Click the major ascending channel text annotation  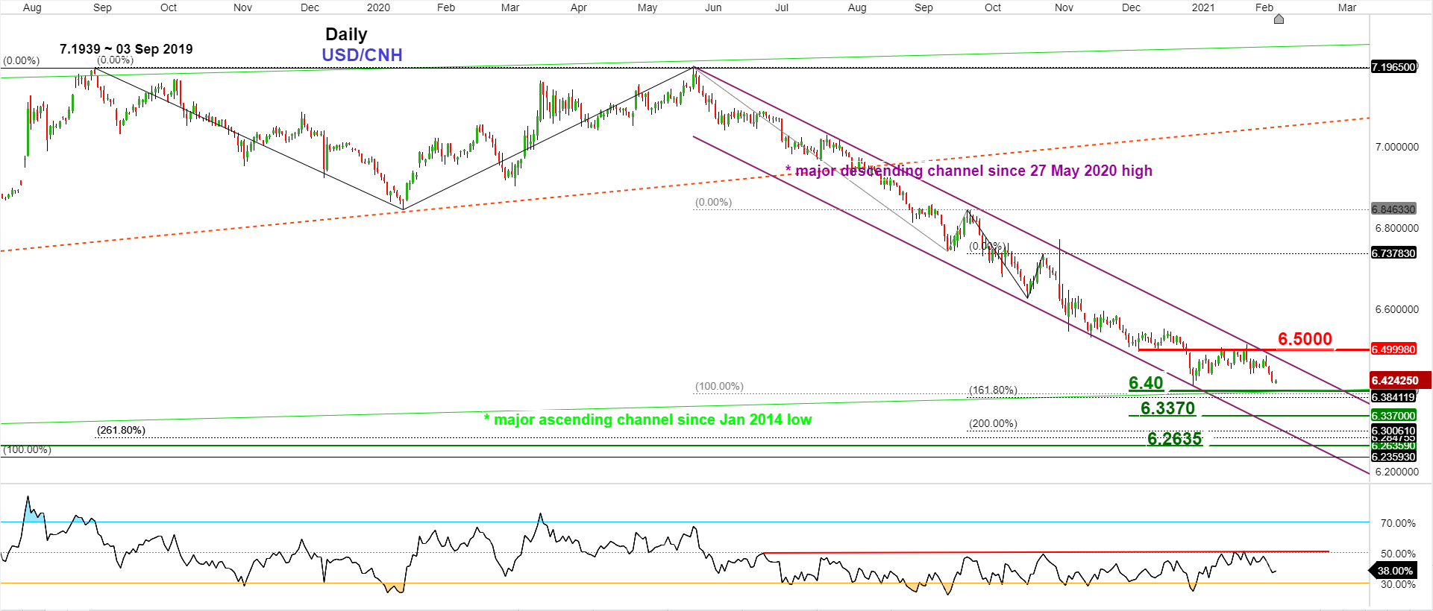pos(647,420)
